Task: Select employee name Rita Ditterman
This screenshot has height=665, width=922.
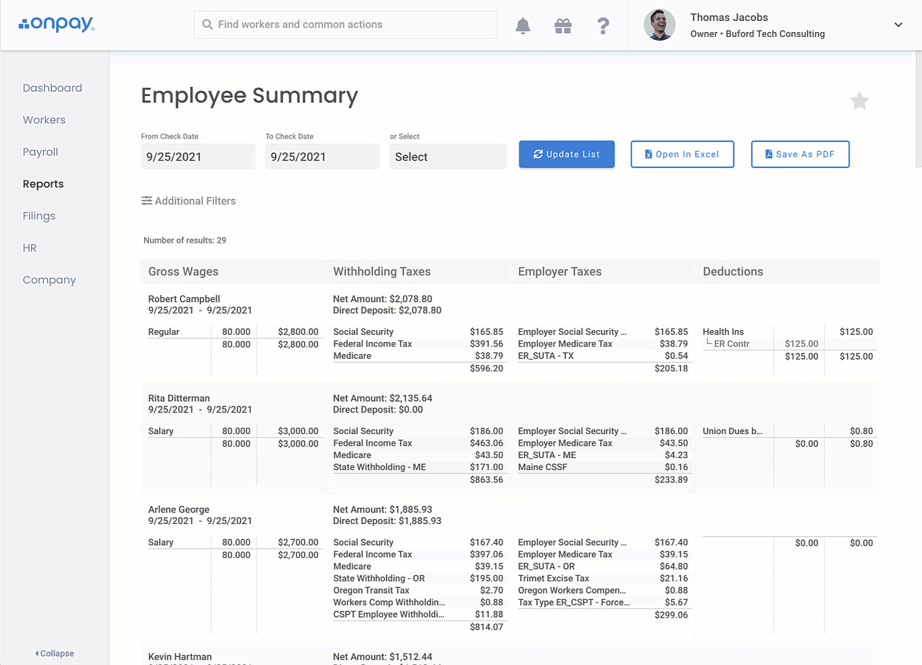Action: point(179,398)
